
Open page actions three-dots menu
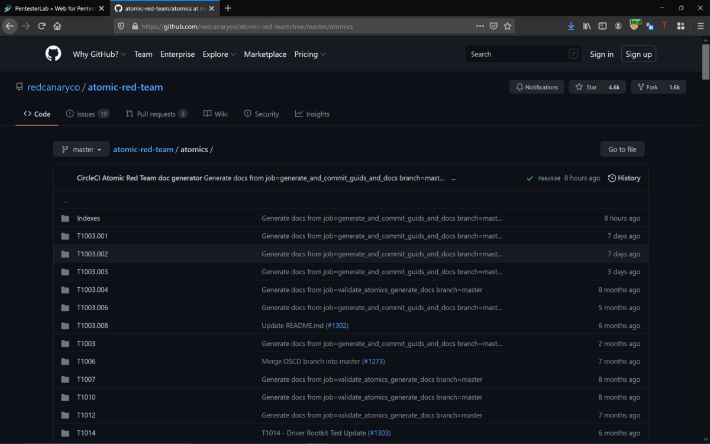(480, 26)
